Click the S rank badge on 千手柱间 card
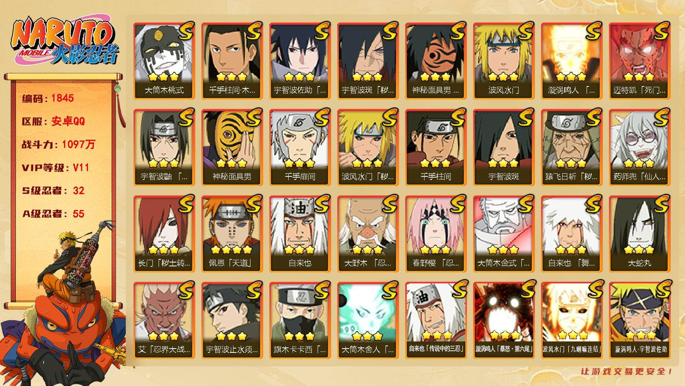Viewport: 685px width, 386px height. tap(457, 117)
